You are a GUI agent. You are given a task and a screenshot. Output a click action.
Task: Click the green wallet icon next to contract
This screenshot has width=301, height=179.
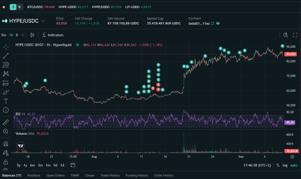coord(218,23)
